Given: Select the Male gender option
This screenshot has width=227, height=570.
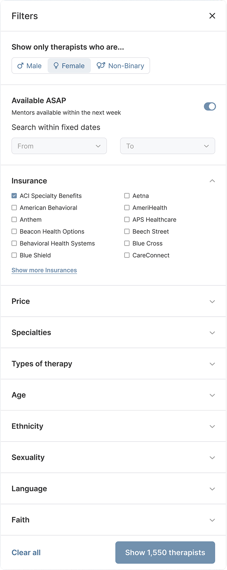Looking at the screenshot, I should pyautogui.click(x=29, y=66).
